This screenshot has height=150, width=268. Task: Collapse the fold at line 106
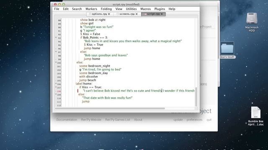pyautogui.click(x=56, y=83)
